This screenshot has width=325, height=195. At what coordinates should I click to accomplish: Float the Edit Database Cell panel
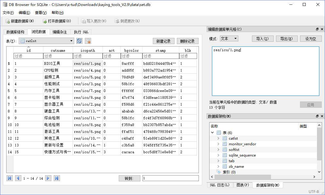(317, 29)
